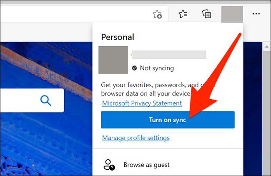Add this page to favorites with the star-plus icon

pos(157,14)
